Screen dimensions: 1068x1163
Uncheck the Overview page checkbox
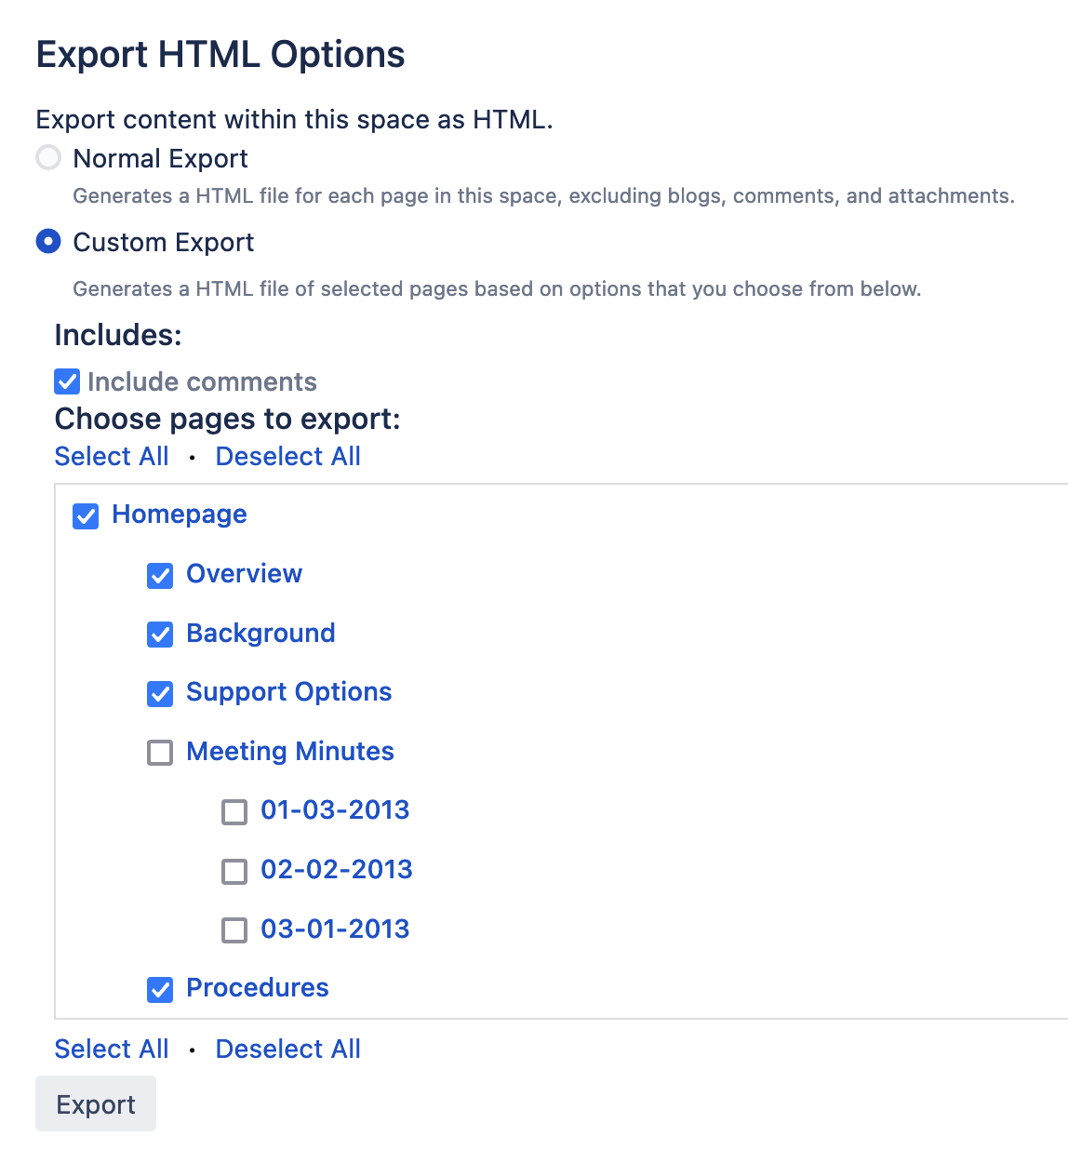tap(160, 575)
